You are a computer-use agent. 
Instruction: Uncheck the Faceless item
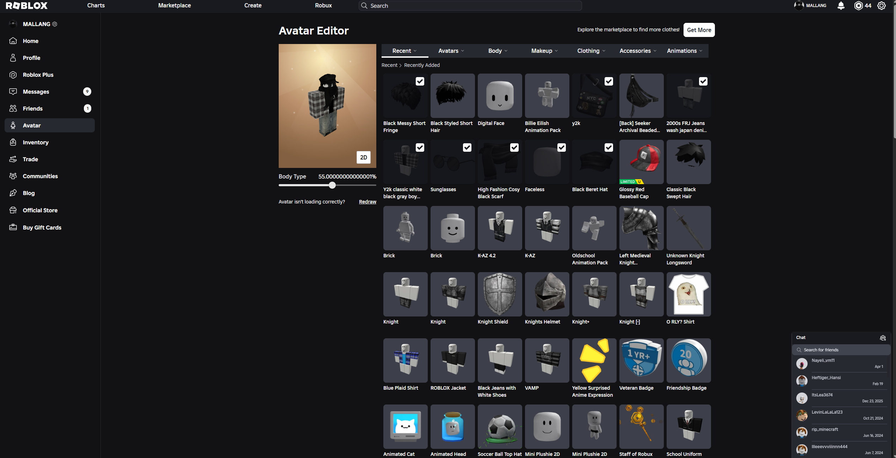click(x=562, y=148)
